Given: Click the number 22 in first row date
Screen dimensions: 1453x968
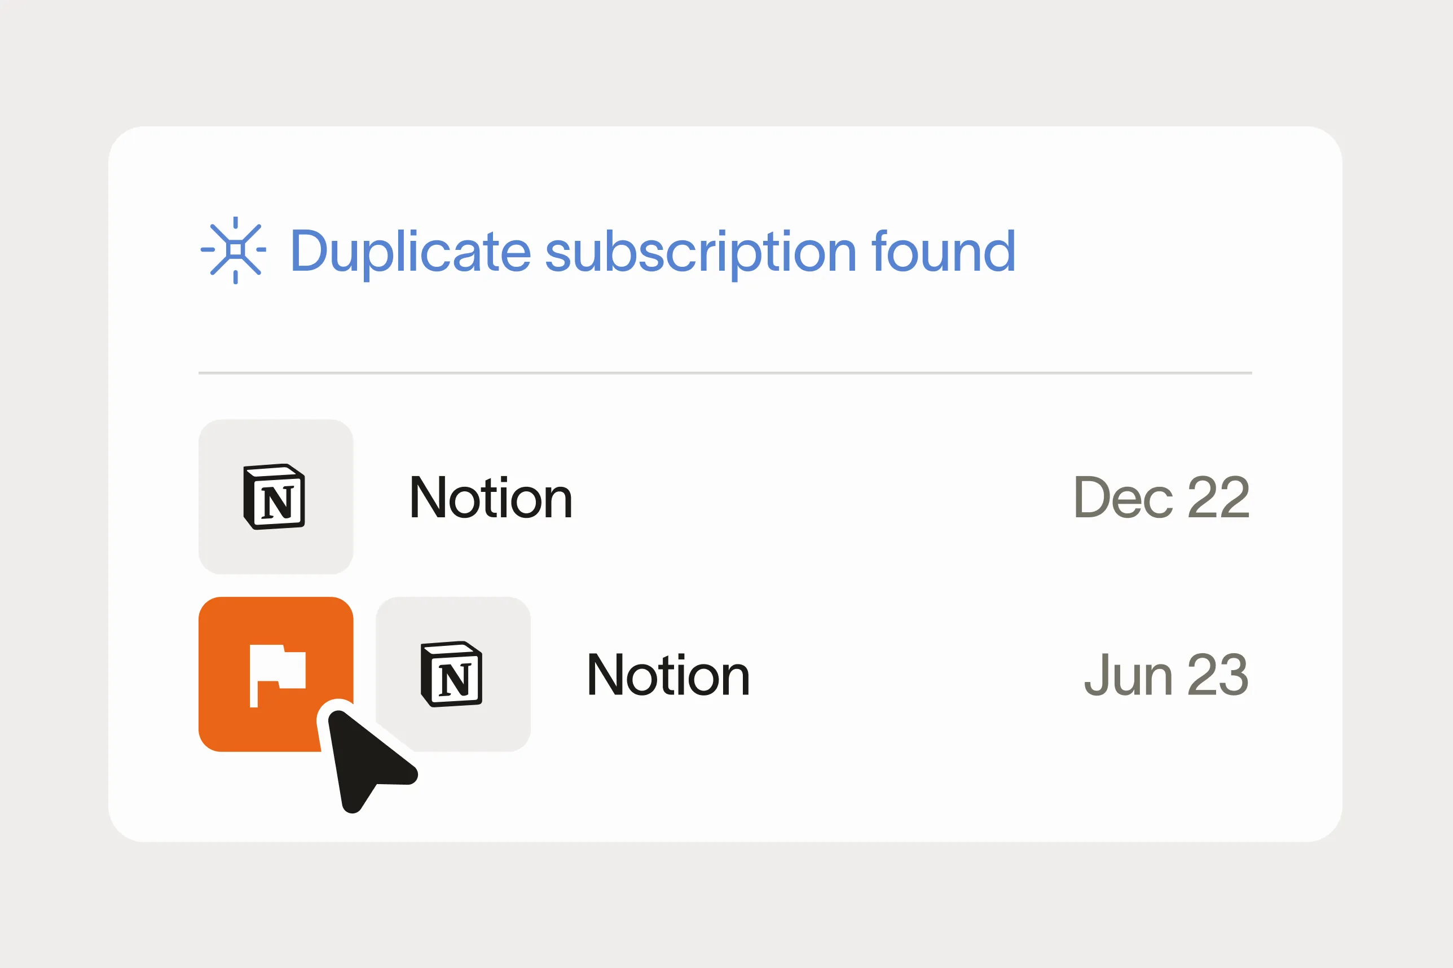Looking at the screenshot, I should click(1218, 498).
